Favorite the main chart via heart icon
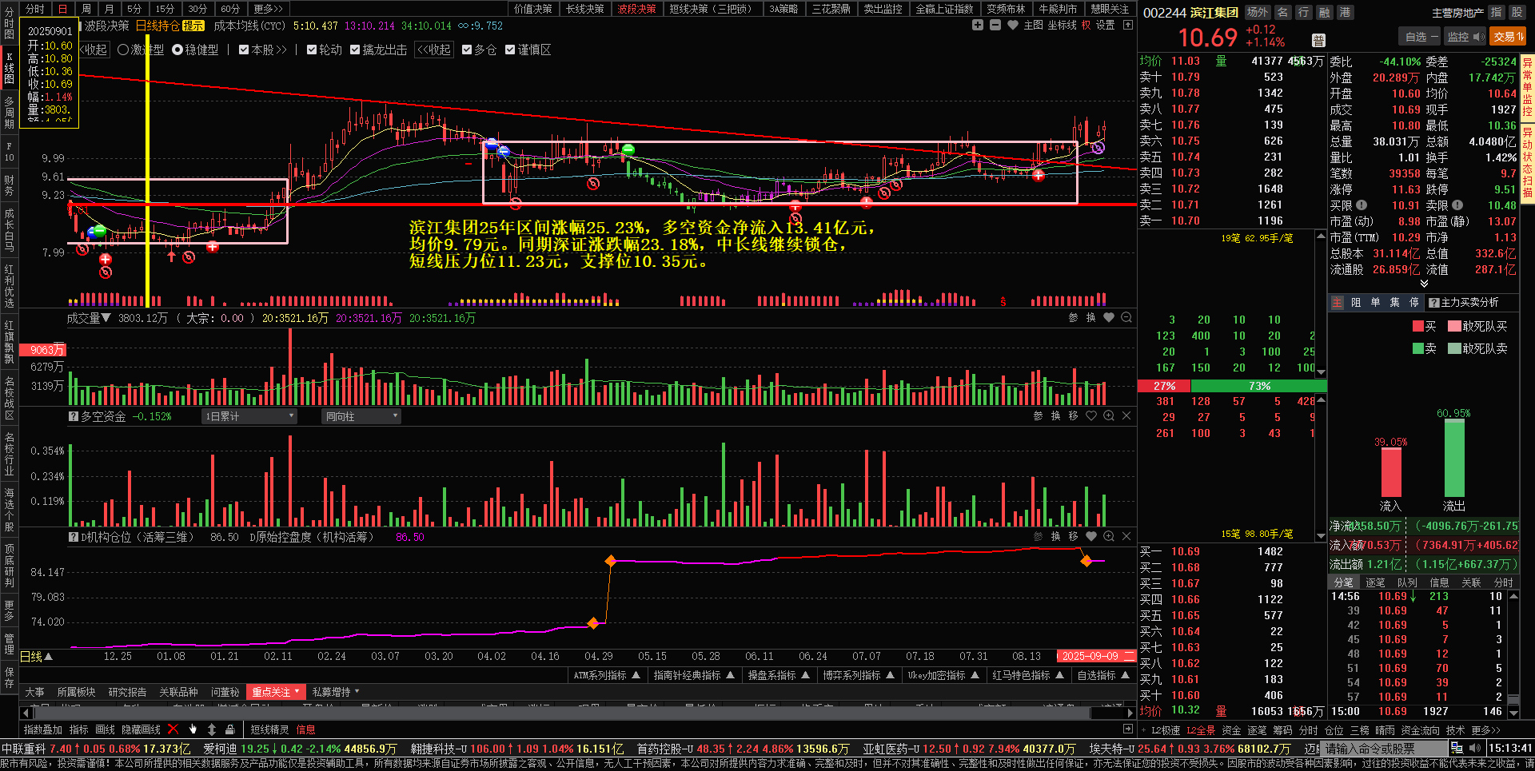The height and width of the screenshot is (771, 1535). pos(1012,26)
